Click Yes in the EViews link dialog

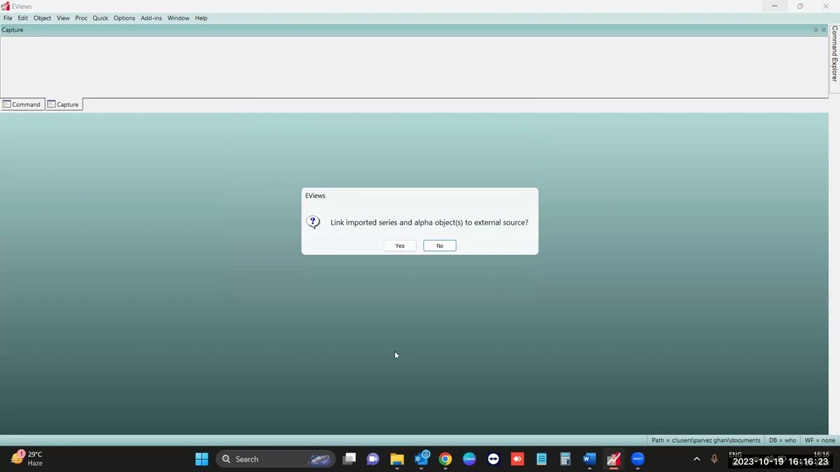[400, 246]
